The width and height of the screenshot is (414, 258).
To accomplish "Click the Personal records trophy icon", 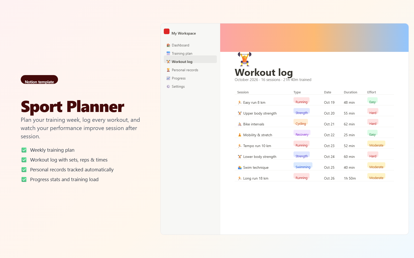I will pyautogui.click(x=168, y=70).
